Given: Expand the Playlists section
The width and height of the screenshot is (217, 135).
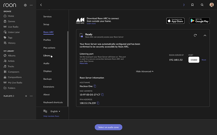Looking at the screenshot, I should pyautogui.click(x=9, y=96).
